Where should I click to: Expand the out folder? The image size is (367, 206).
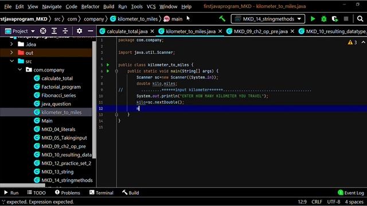click(x=11, y=53)
